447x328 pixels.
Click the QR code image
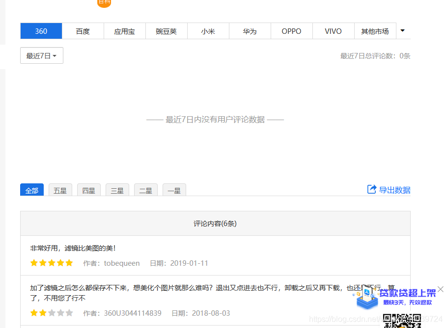(402, 321)
